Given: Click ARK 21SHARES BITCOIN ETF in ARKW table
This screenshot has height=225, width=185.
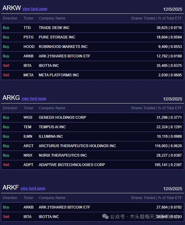Looking at the screenshot, I should pyautogui.click(x=64, y=56).
